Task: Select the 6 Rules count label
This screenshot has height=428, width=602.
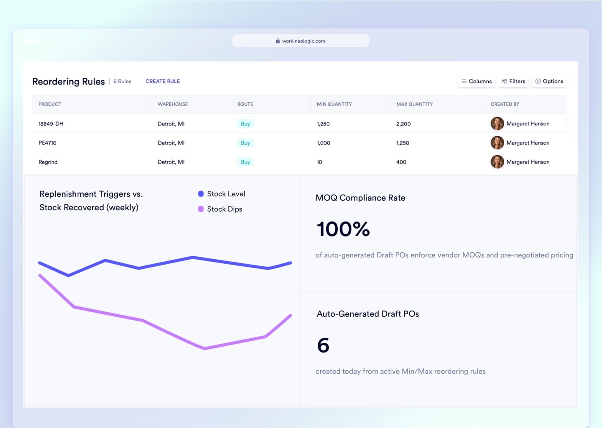Action: click(122, 81)
